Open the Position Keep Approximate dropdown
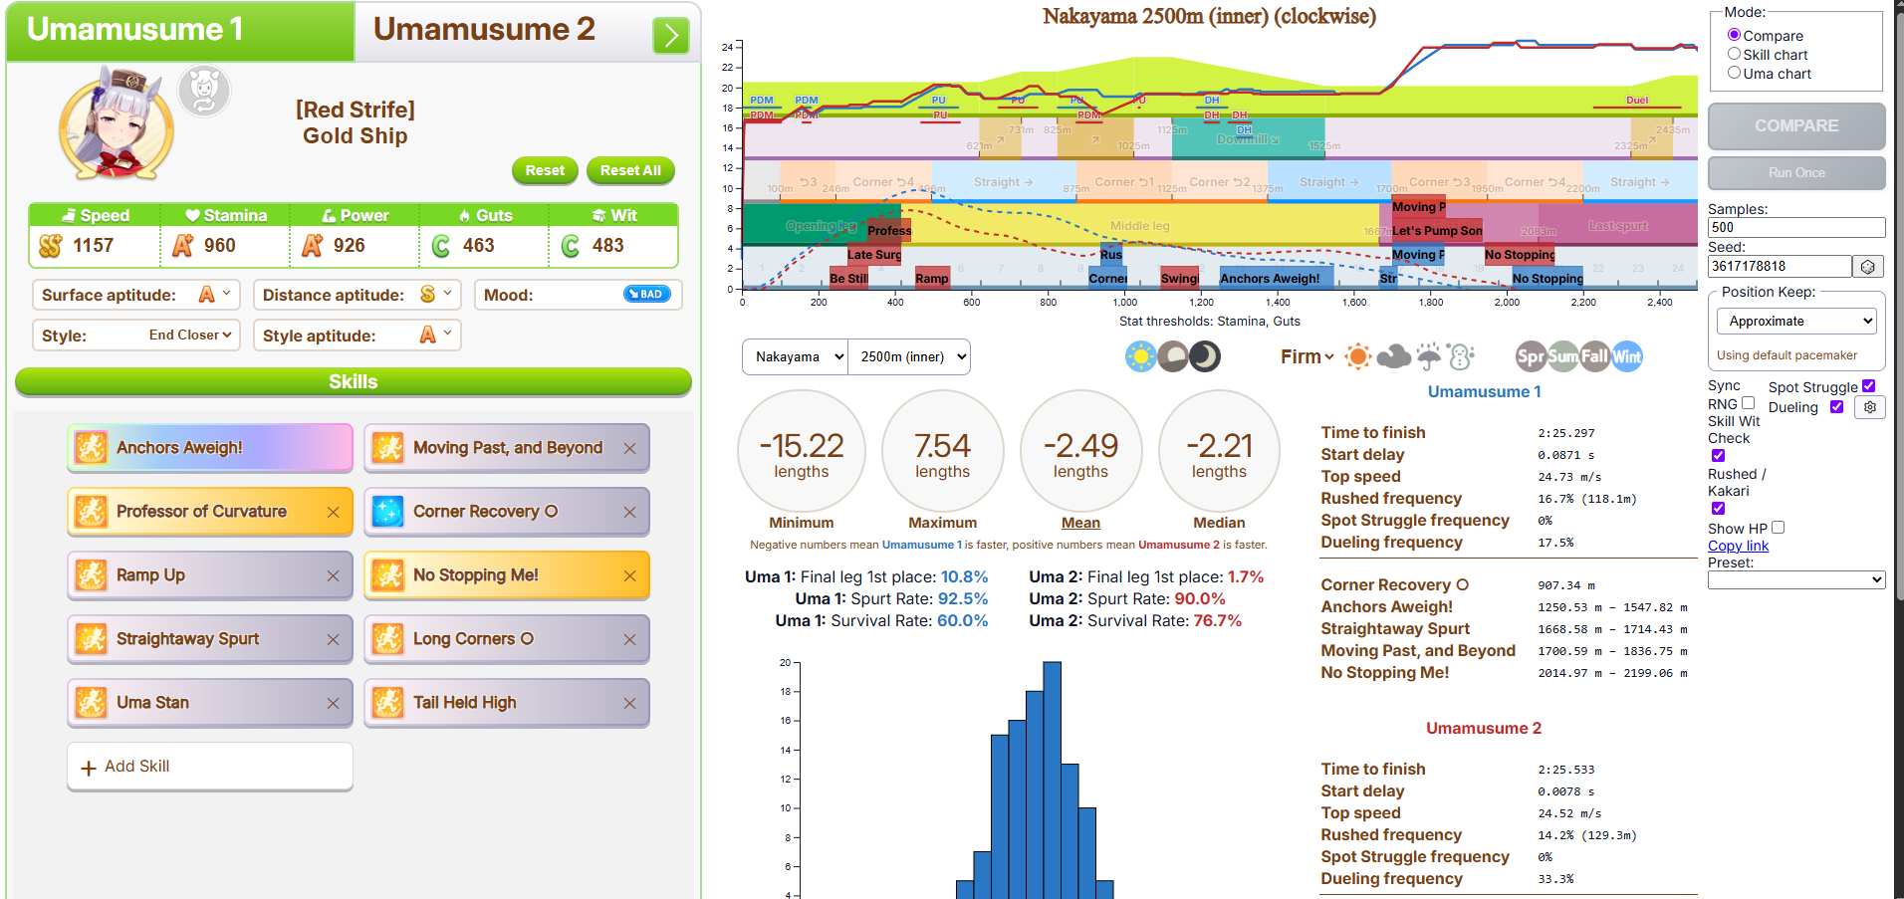 tap(1796, 321)
